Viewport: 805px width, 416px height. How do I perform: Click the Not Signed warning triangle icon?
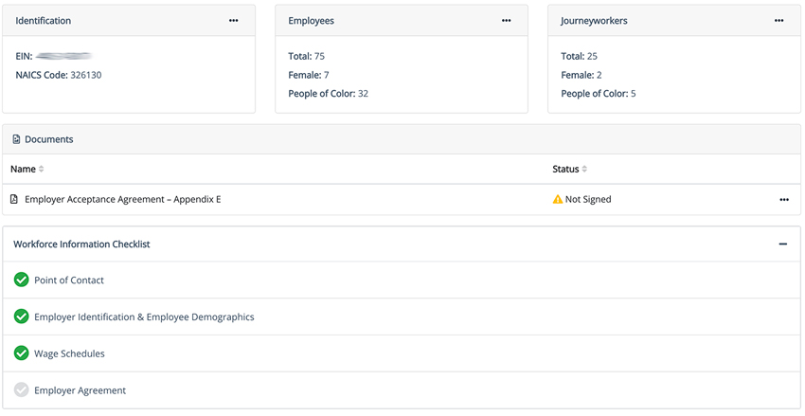(x=558, y=200)
